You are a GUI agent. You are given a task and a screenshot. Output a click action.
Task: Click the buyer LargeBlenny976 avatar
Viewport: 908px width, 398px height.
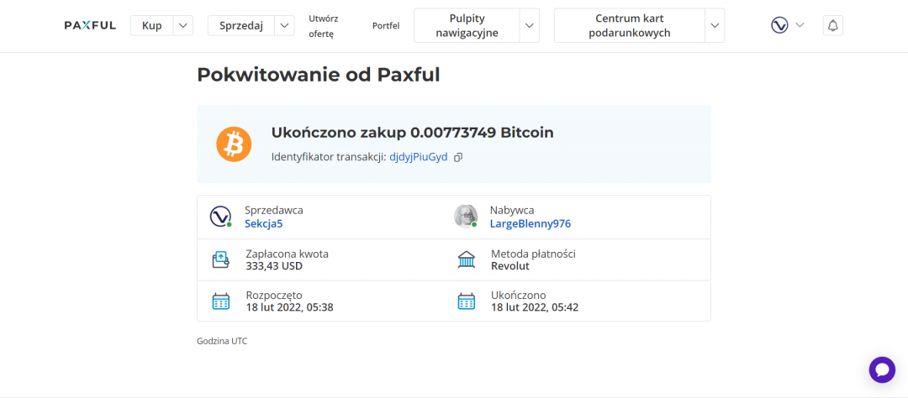(x=466, y=217)
